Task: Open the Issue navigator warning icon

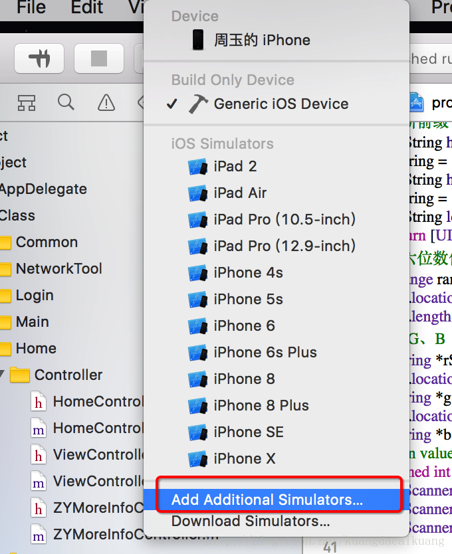Action: pos(106,103)
